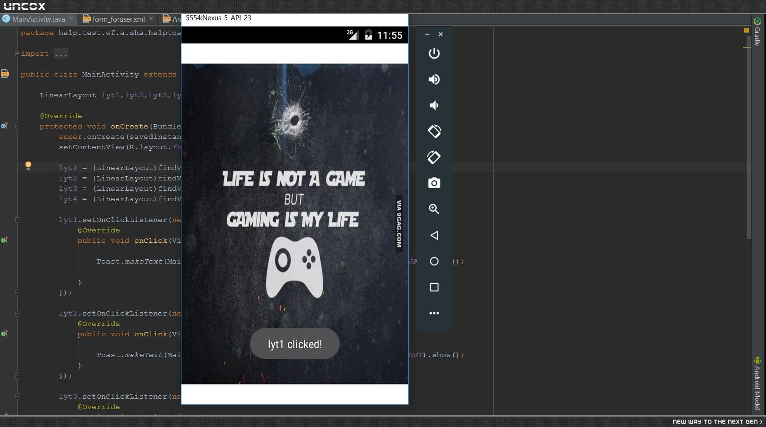Click the Gradle sync icon at top right
This screenshot has width=766, height=427.
[757, 21]
